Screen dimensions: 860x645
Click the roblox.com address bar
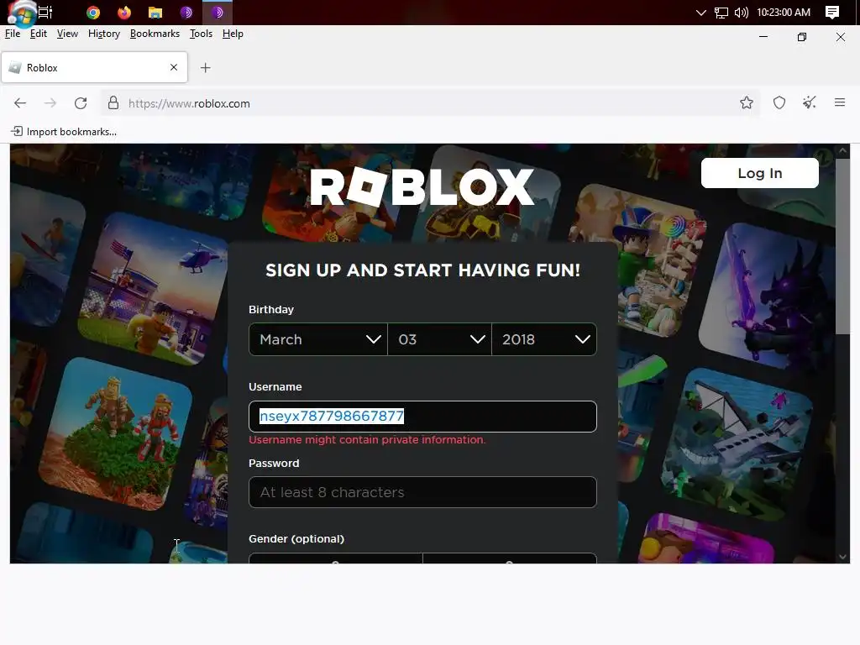(430, 103)
